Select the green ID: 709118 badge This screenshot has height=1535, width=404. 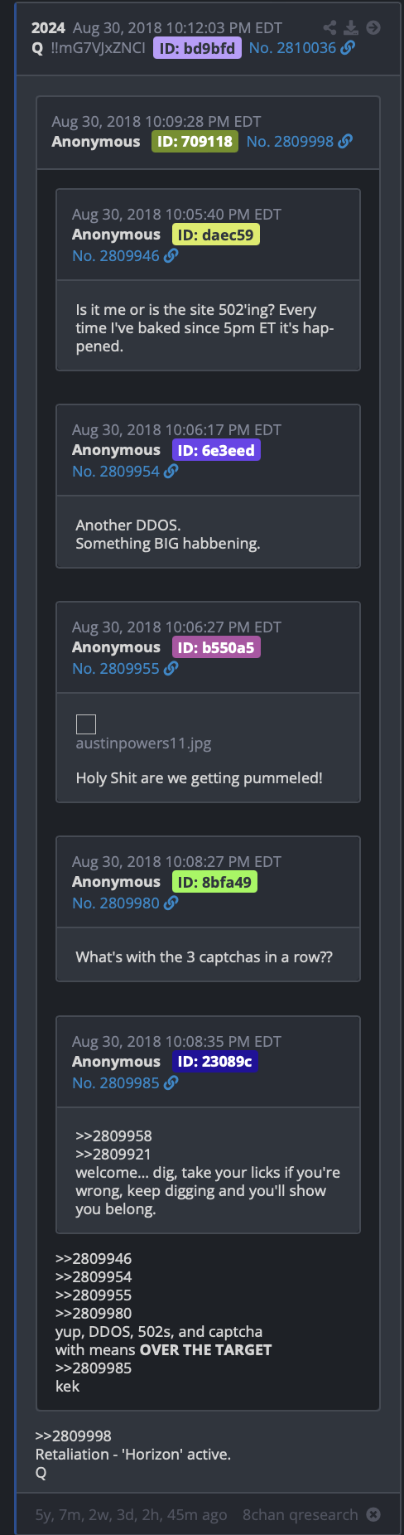[195, 142]
